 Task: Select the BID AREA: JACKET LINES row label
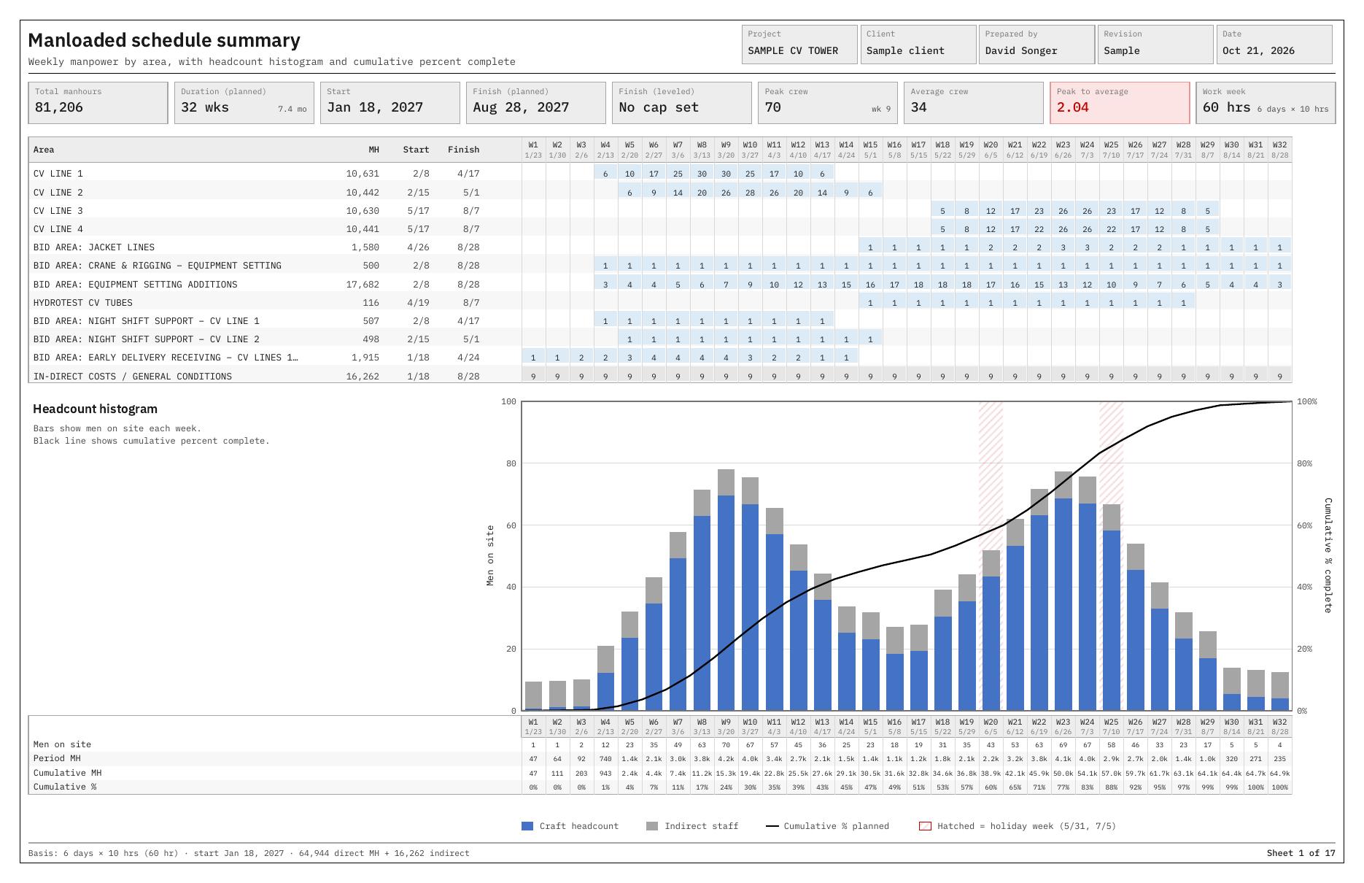coord(94,247)
